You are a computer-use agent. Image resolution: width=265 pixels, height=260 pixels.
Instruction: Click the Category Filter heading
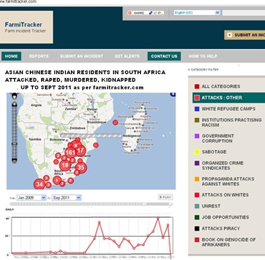coord(203,69)
